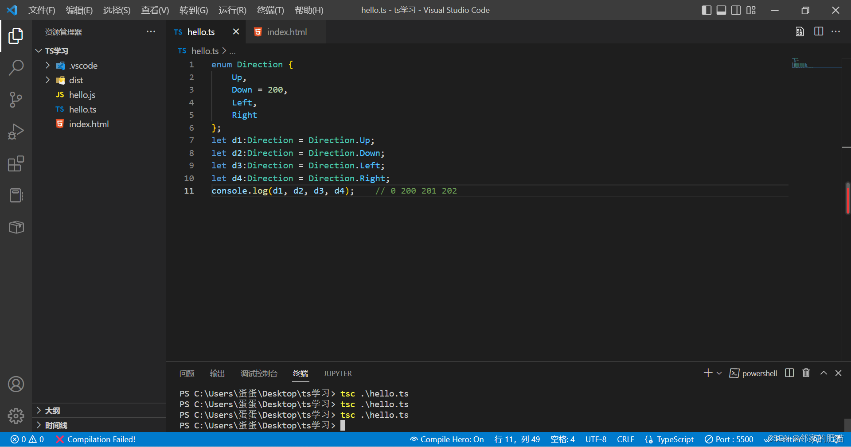Open the Explorer view in activity bar
The height and width of the screenshot is (447, 851).
click(x=16, y=36)
